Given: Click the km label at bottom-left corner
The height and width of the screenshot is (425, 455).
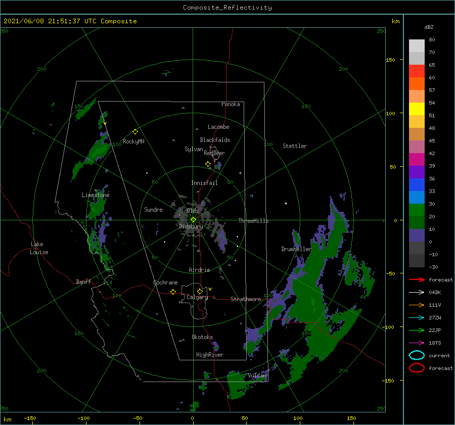Looking at the screenshot, I should (x=8, y=419).
